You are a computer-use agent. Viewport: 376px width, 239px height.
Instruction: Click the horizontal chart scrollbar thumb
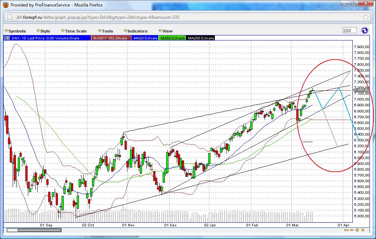[x=39, y=230]
